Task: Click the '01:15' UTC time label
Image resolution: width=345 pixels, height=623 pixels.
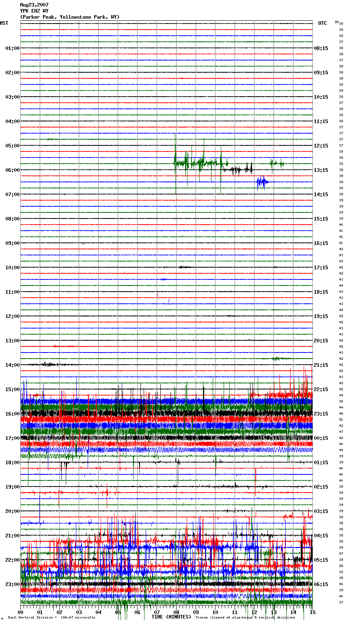Action: (321, 463)
